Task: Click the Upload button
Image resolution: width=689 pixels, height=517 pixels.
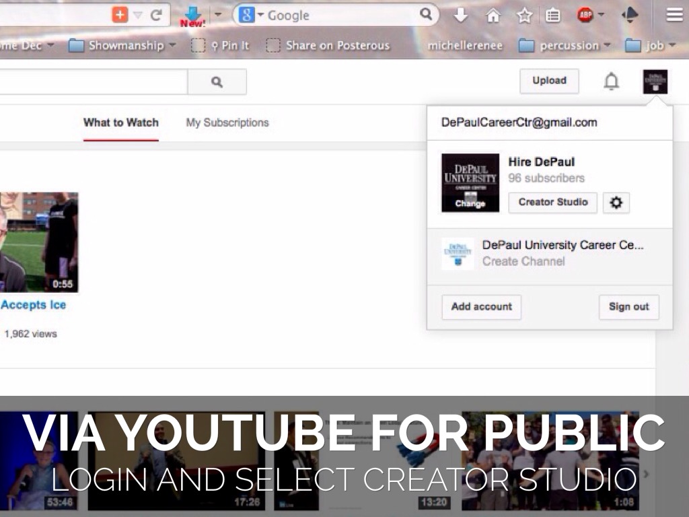Action: pos(549,81)
